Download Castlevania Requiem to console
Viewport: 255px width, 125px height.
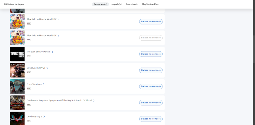click(151, 102)
